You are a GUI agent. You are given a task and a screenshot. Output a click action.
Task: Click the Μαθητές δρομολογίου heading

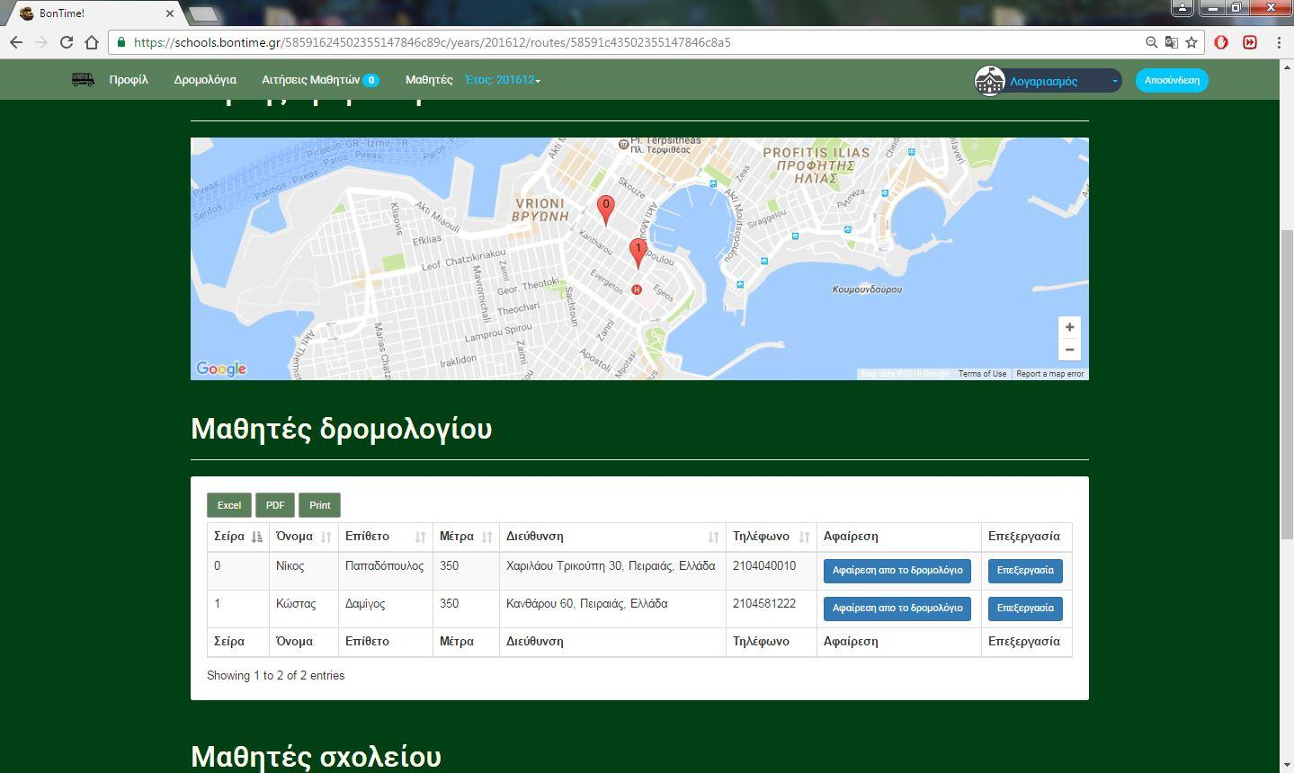coord(342,429)
